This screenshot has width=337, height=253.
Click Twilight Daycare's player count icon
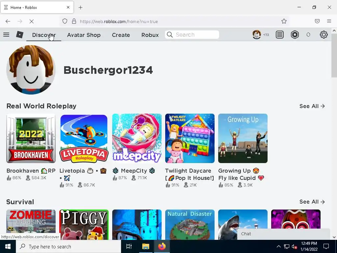[x=186, y=185]
